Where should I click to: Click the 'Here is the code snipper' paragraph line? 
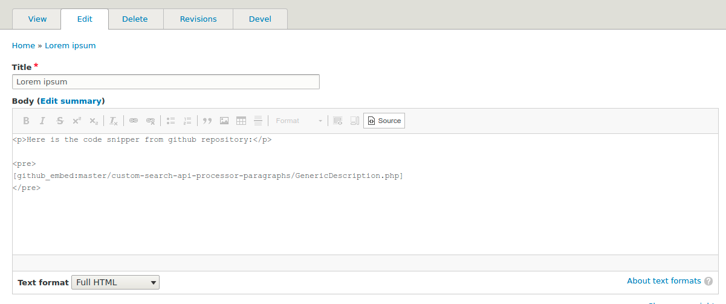pyautogui.click(x=142, y=139)
